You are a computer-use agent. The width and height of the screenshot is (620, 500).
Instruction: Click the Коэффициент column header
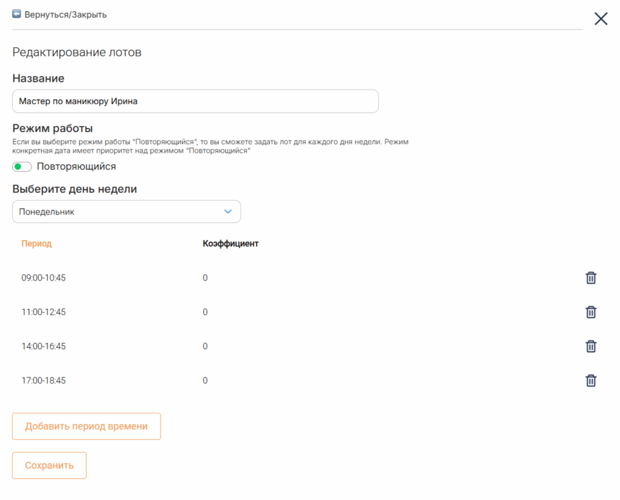click(231, 244)
